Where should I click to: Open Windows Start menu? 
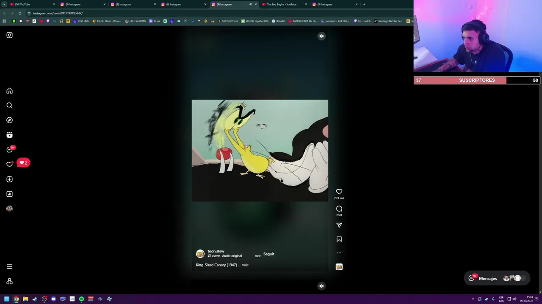coord(7,299)
